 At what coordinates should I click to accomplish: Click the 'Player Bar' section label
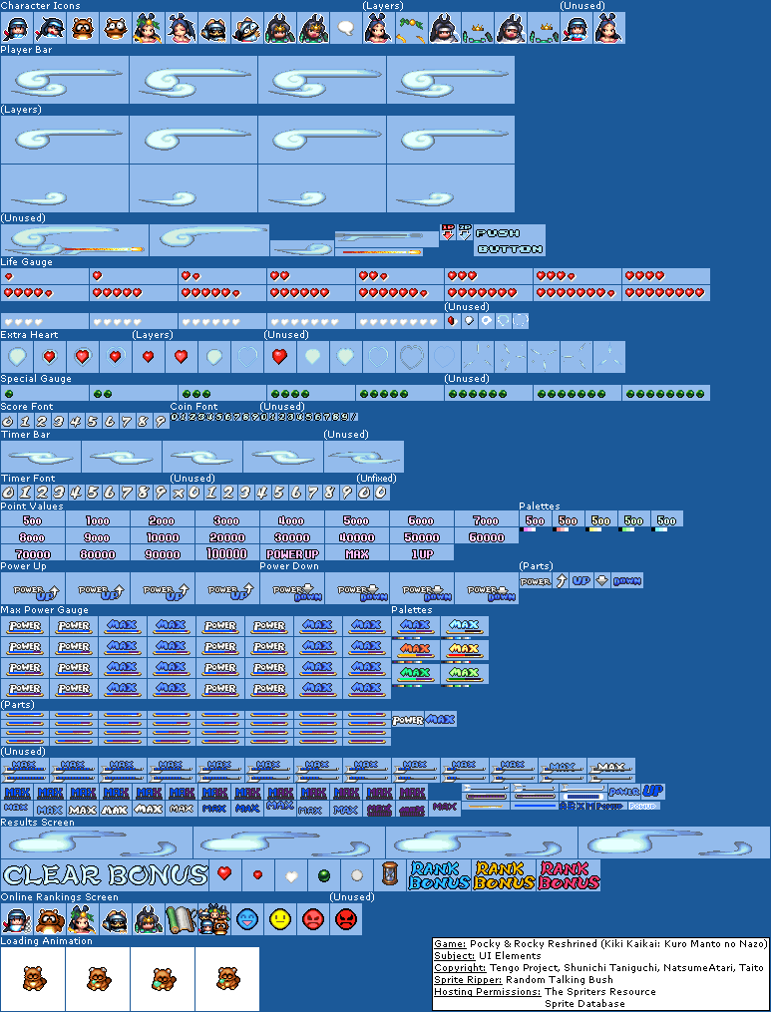(x=27, y=49)
